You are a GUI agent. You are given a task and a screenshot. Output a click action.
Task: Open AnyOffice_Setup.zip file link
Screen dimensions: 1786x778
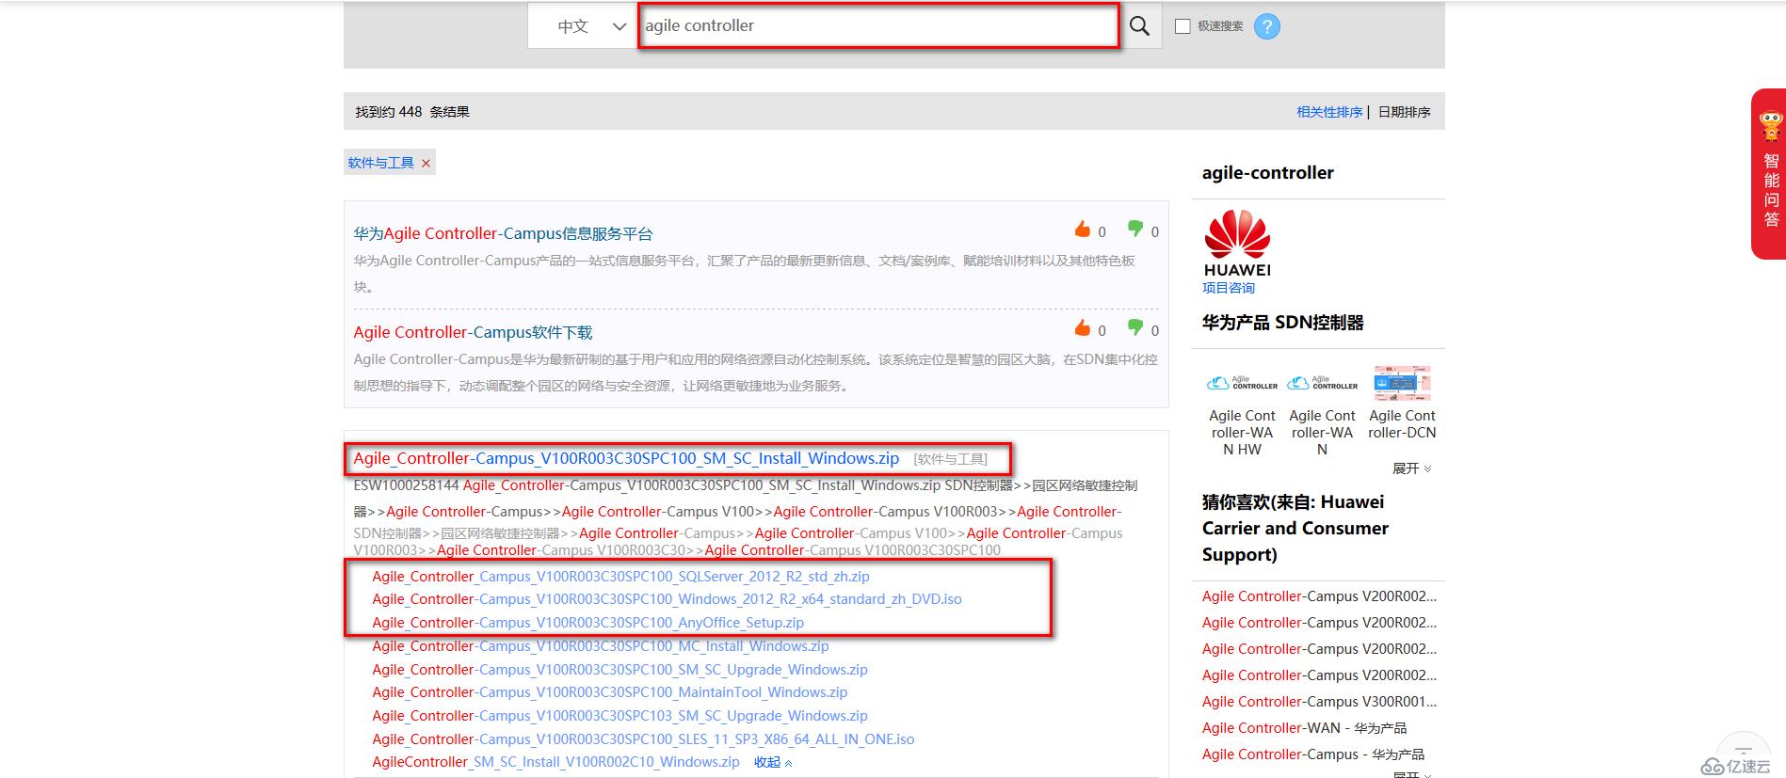[587, 623]
